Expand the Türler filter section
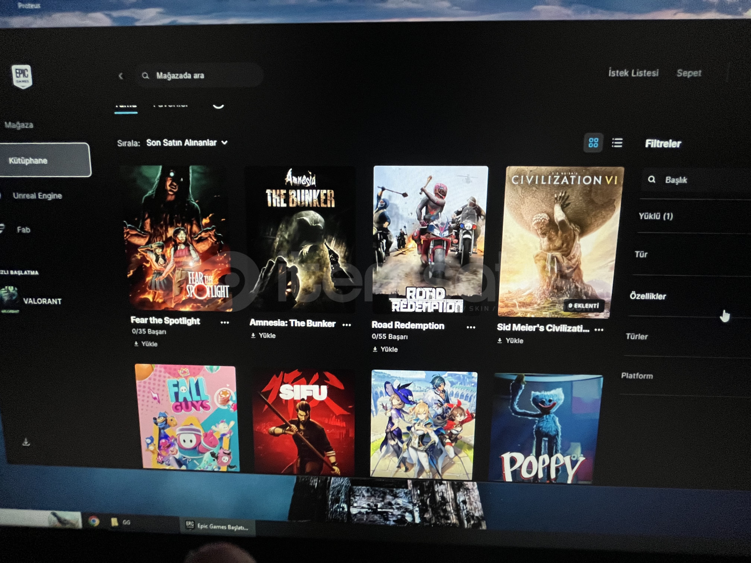This screenshot has height=563, width=751. 637,337
